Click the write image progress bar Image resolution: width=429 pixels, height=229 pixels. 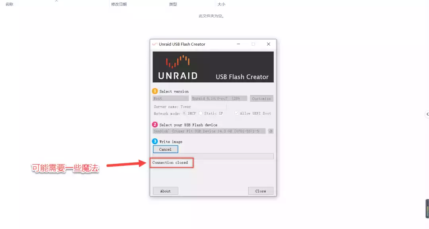tap(213, 156)
